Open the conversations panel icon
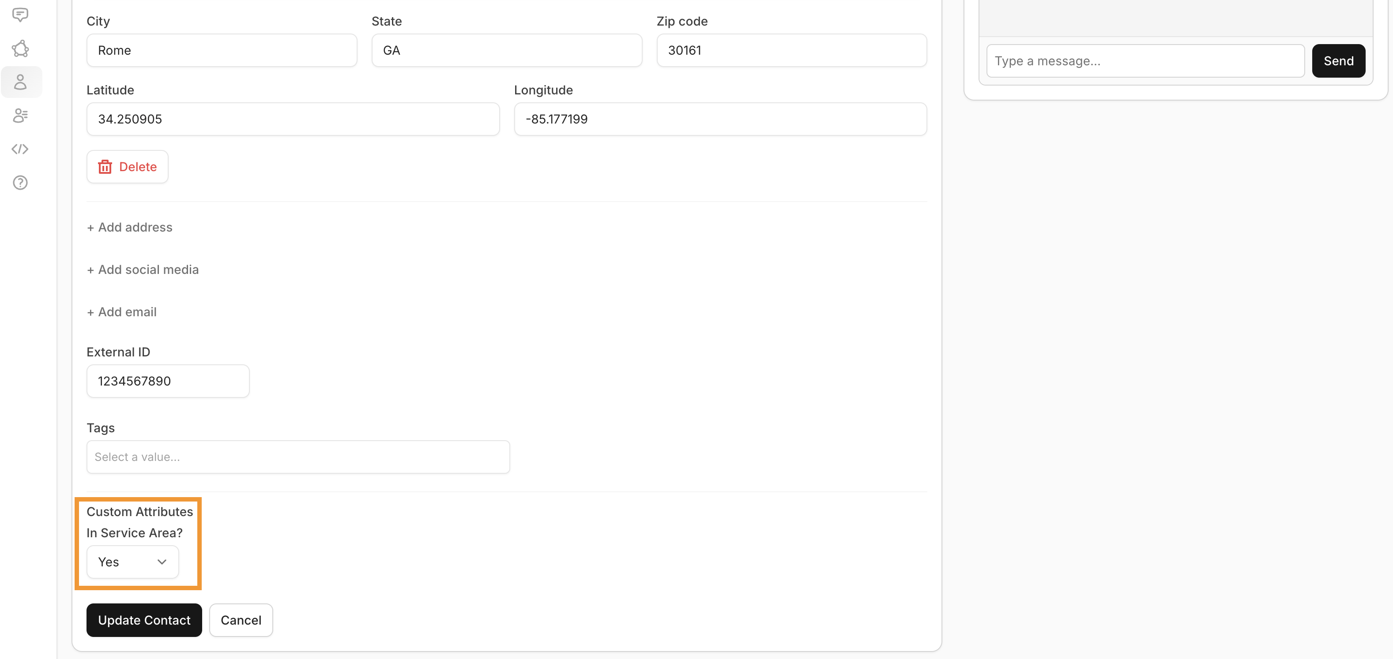Viewport: 1393px width, 659px height. tap(21, 15)
